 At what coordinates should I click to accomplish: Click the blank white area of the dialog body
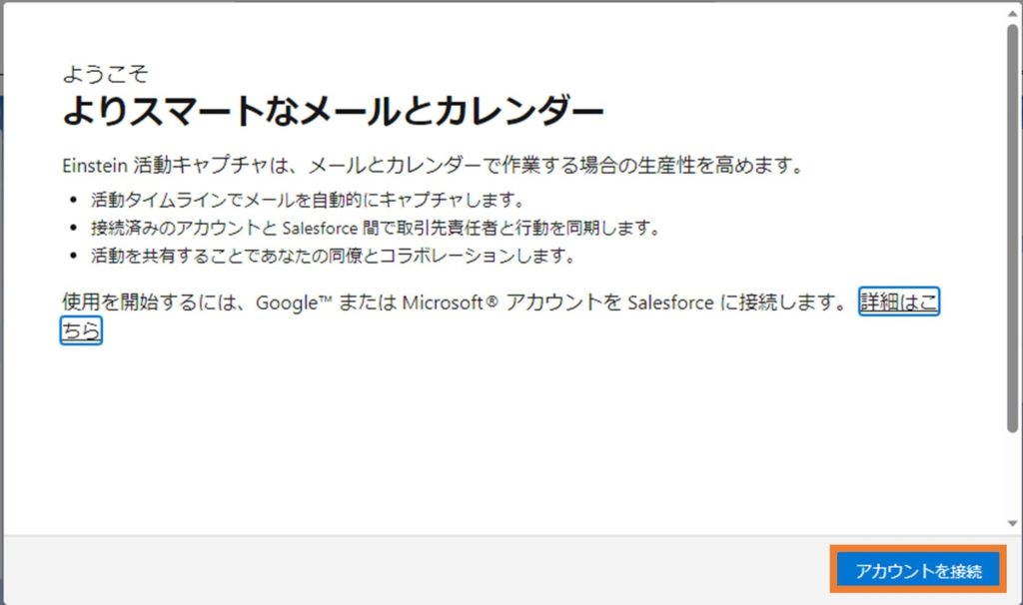(500, 439)
